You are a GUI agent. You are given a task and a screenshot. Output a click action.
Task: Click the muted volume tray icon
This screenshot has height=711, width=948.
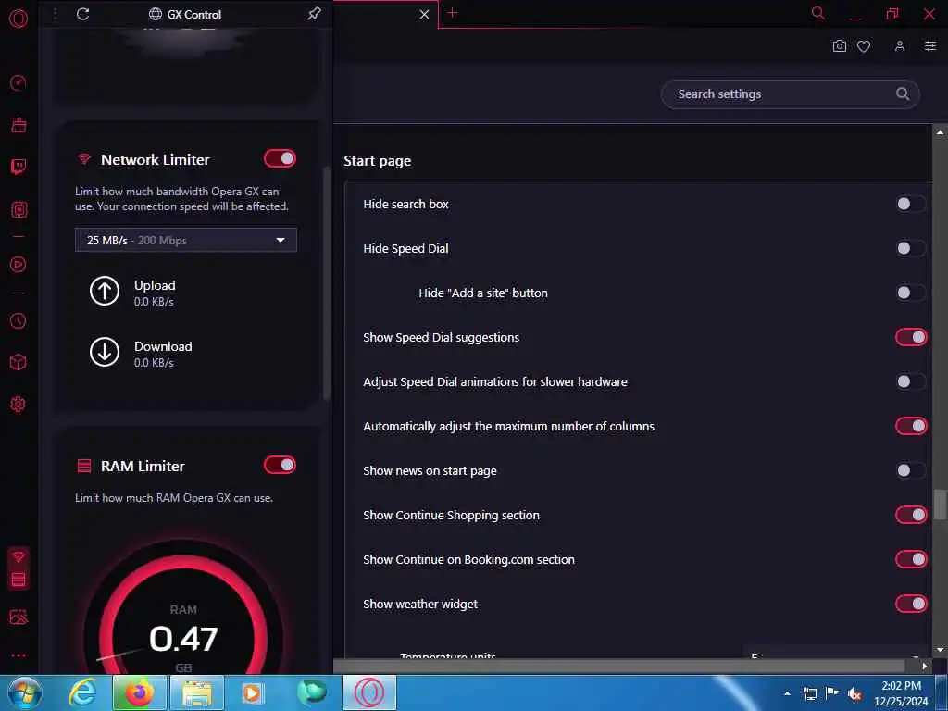854,694
